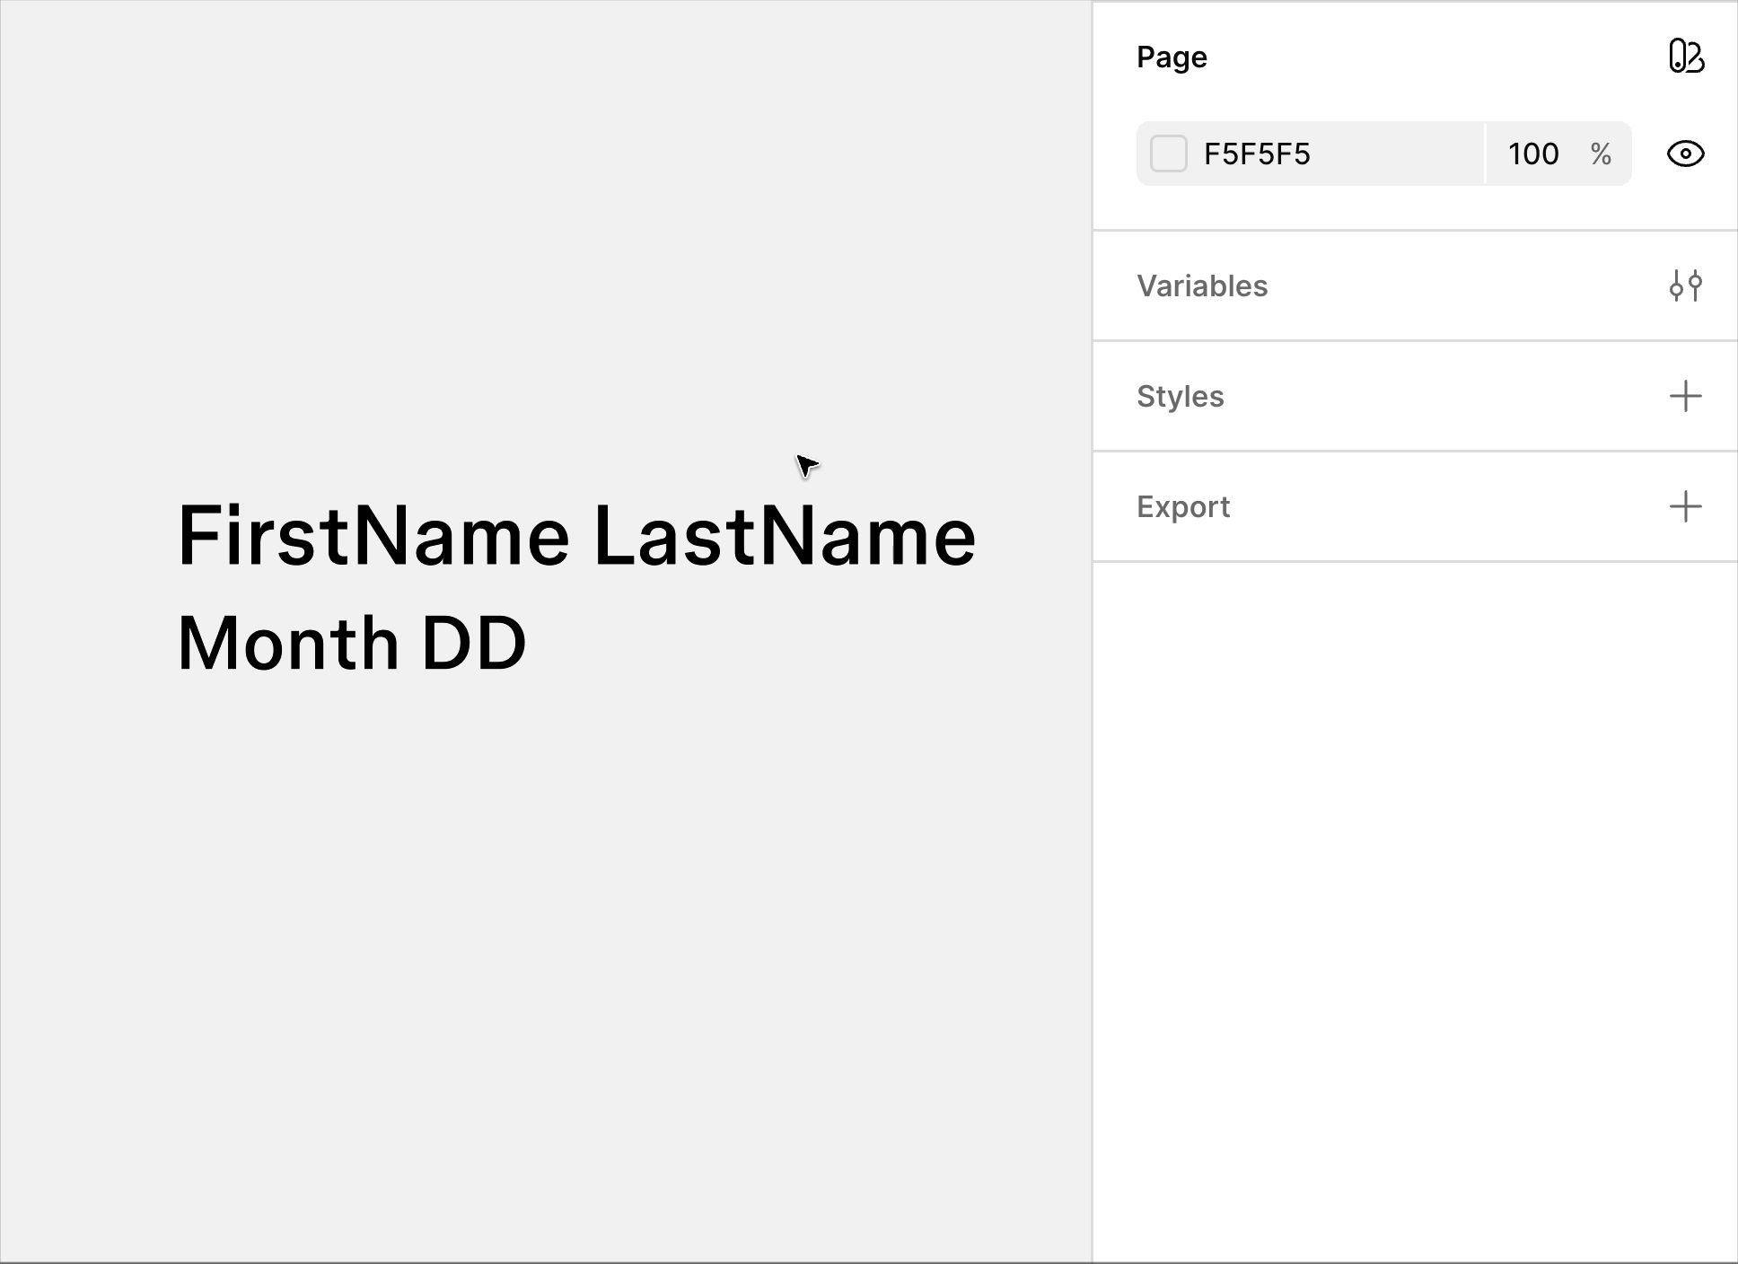The image size is (1738, 1264).
Task: Click the F5F5F5 page color swatch
Action: [1168, 154]
